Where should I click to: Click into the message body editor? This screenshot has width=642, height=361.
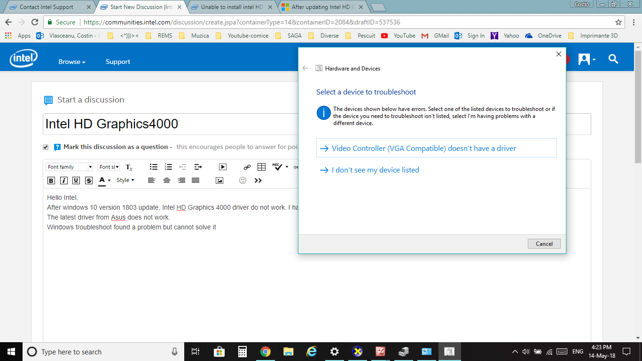point(317,265)
